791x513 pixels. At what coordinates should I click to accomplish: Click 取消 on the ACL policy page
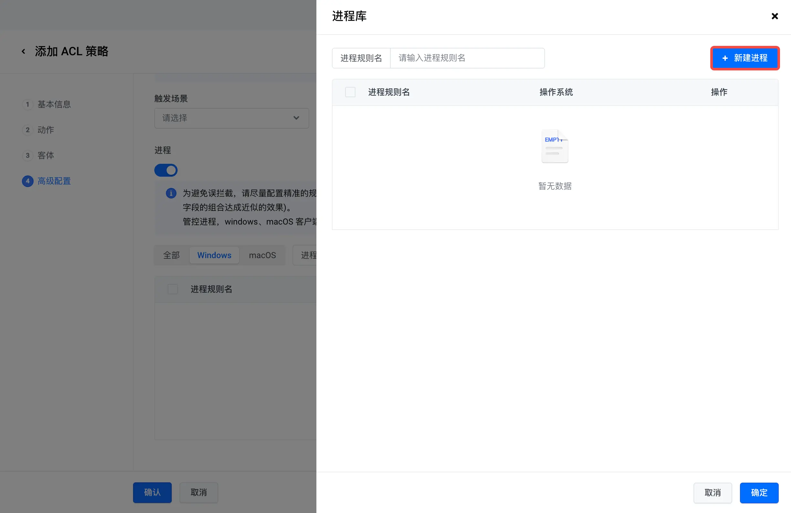click(199, 492)
